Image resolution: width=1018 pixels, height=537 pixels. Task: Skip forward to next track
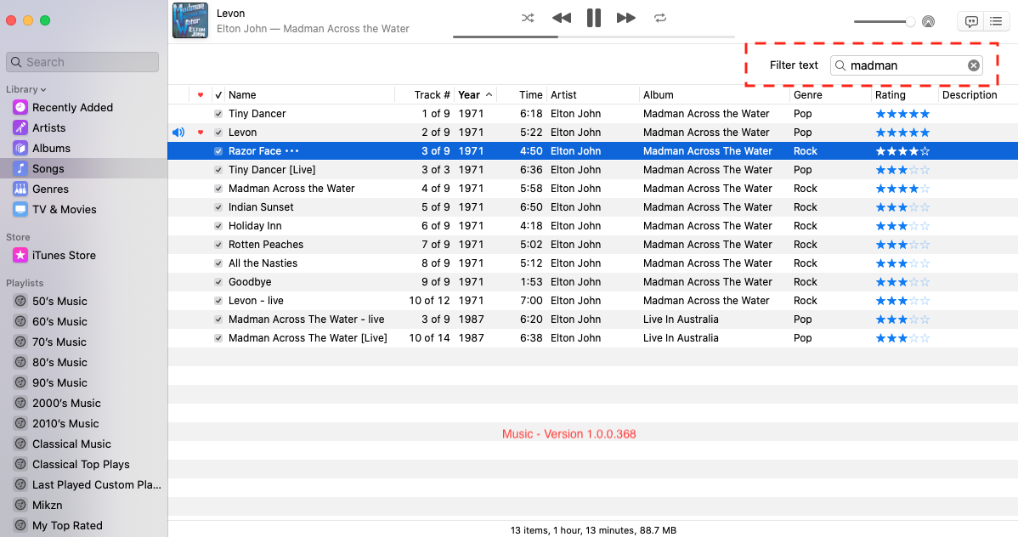[626, 18]
